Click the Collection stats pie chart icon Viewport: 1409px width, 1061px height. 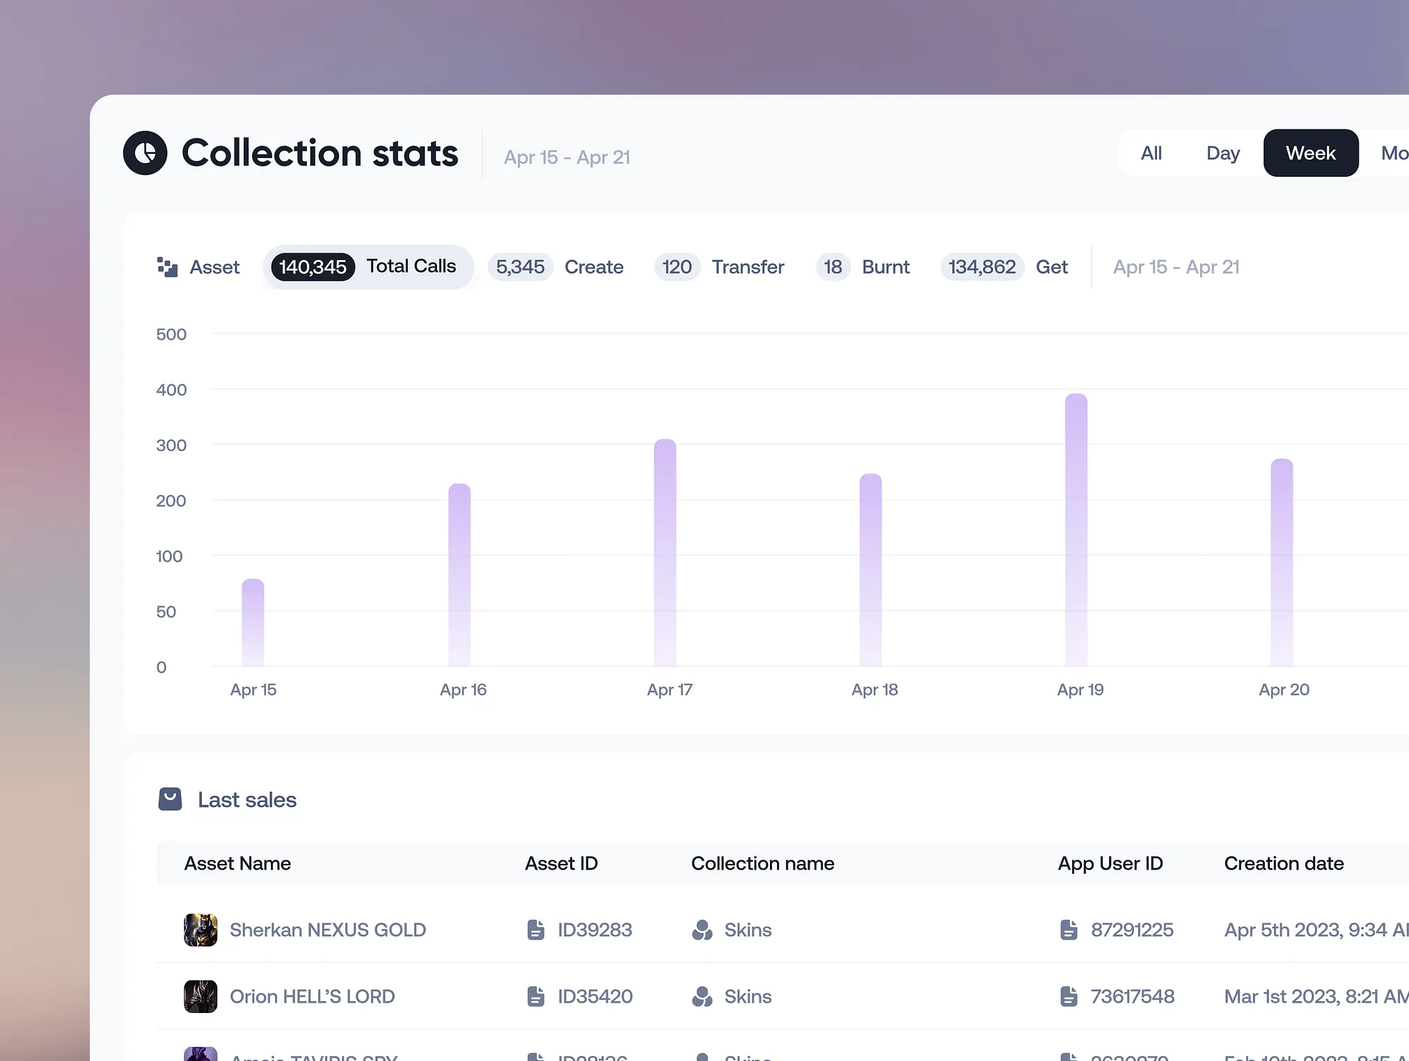click(145, 153)
